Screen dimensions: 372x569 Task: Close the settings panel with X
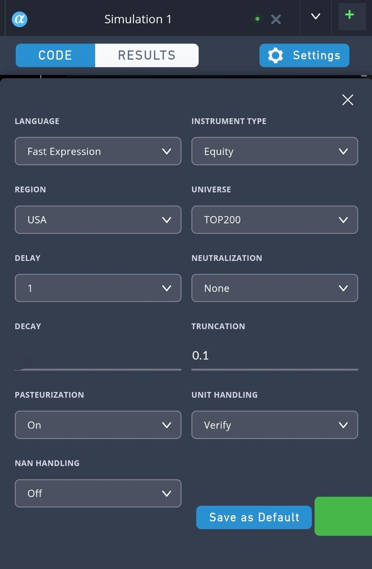pyautogui.click(x=347, y=100)
